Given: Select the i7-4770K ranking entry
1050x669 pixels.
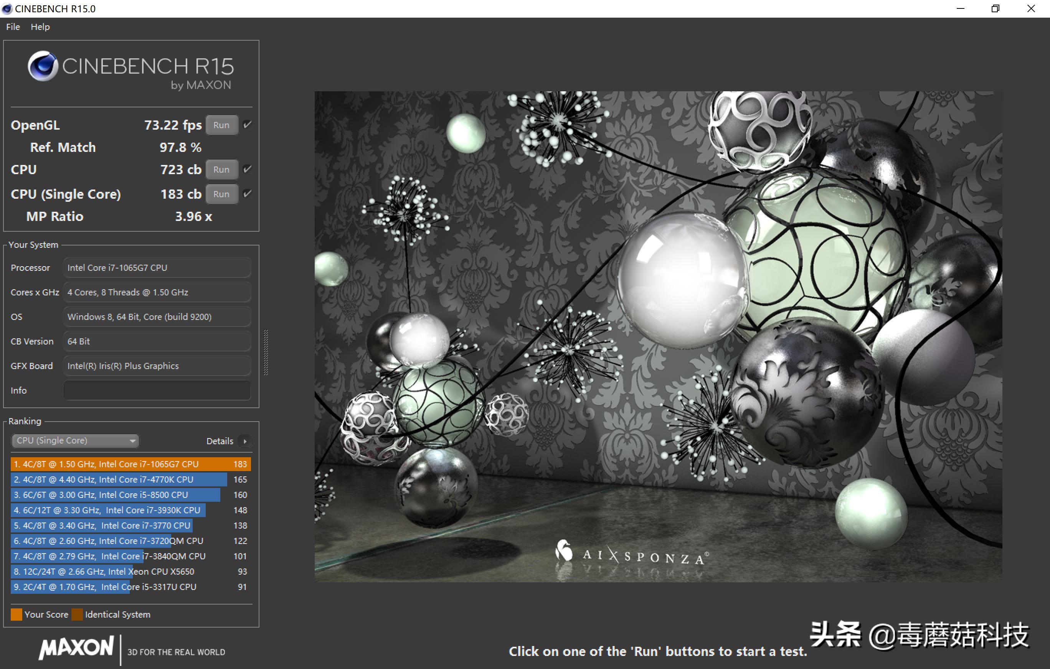Looking at the screenshot, I should (x=119, y=480).
